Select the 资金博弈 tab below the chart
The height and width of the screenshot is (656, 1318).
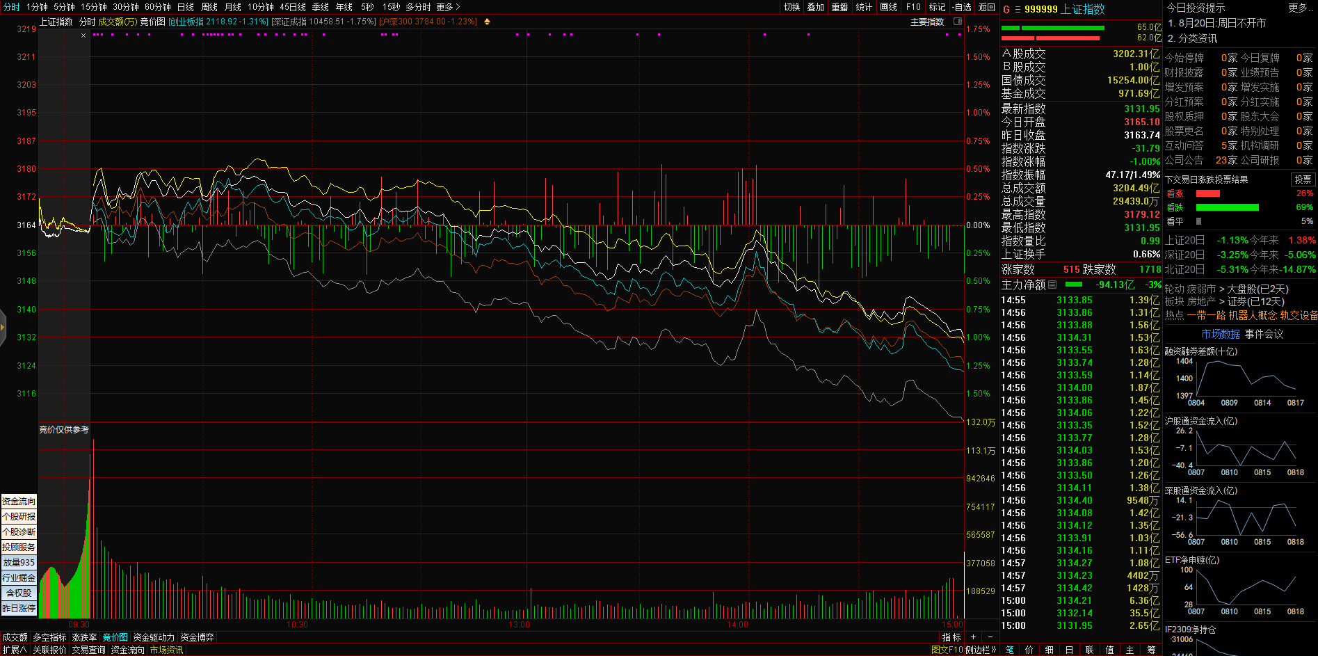[x=197, y=637]
